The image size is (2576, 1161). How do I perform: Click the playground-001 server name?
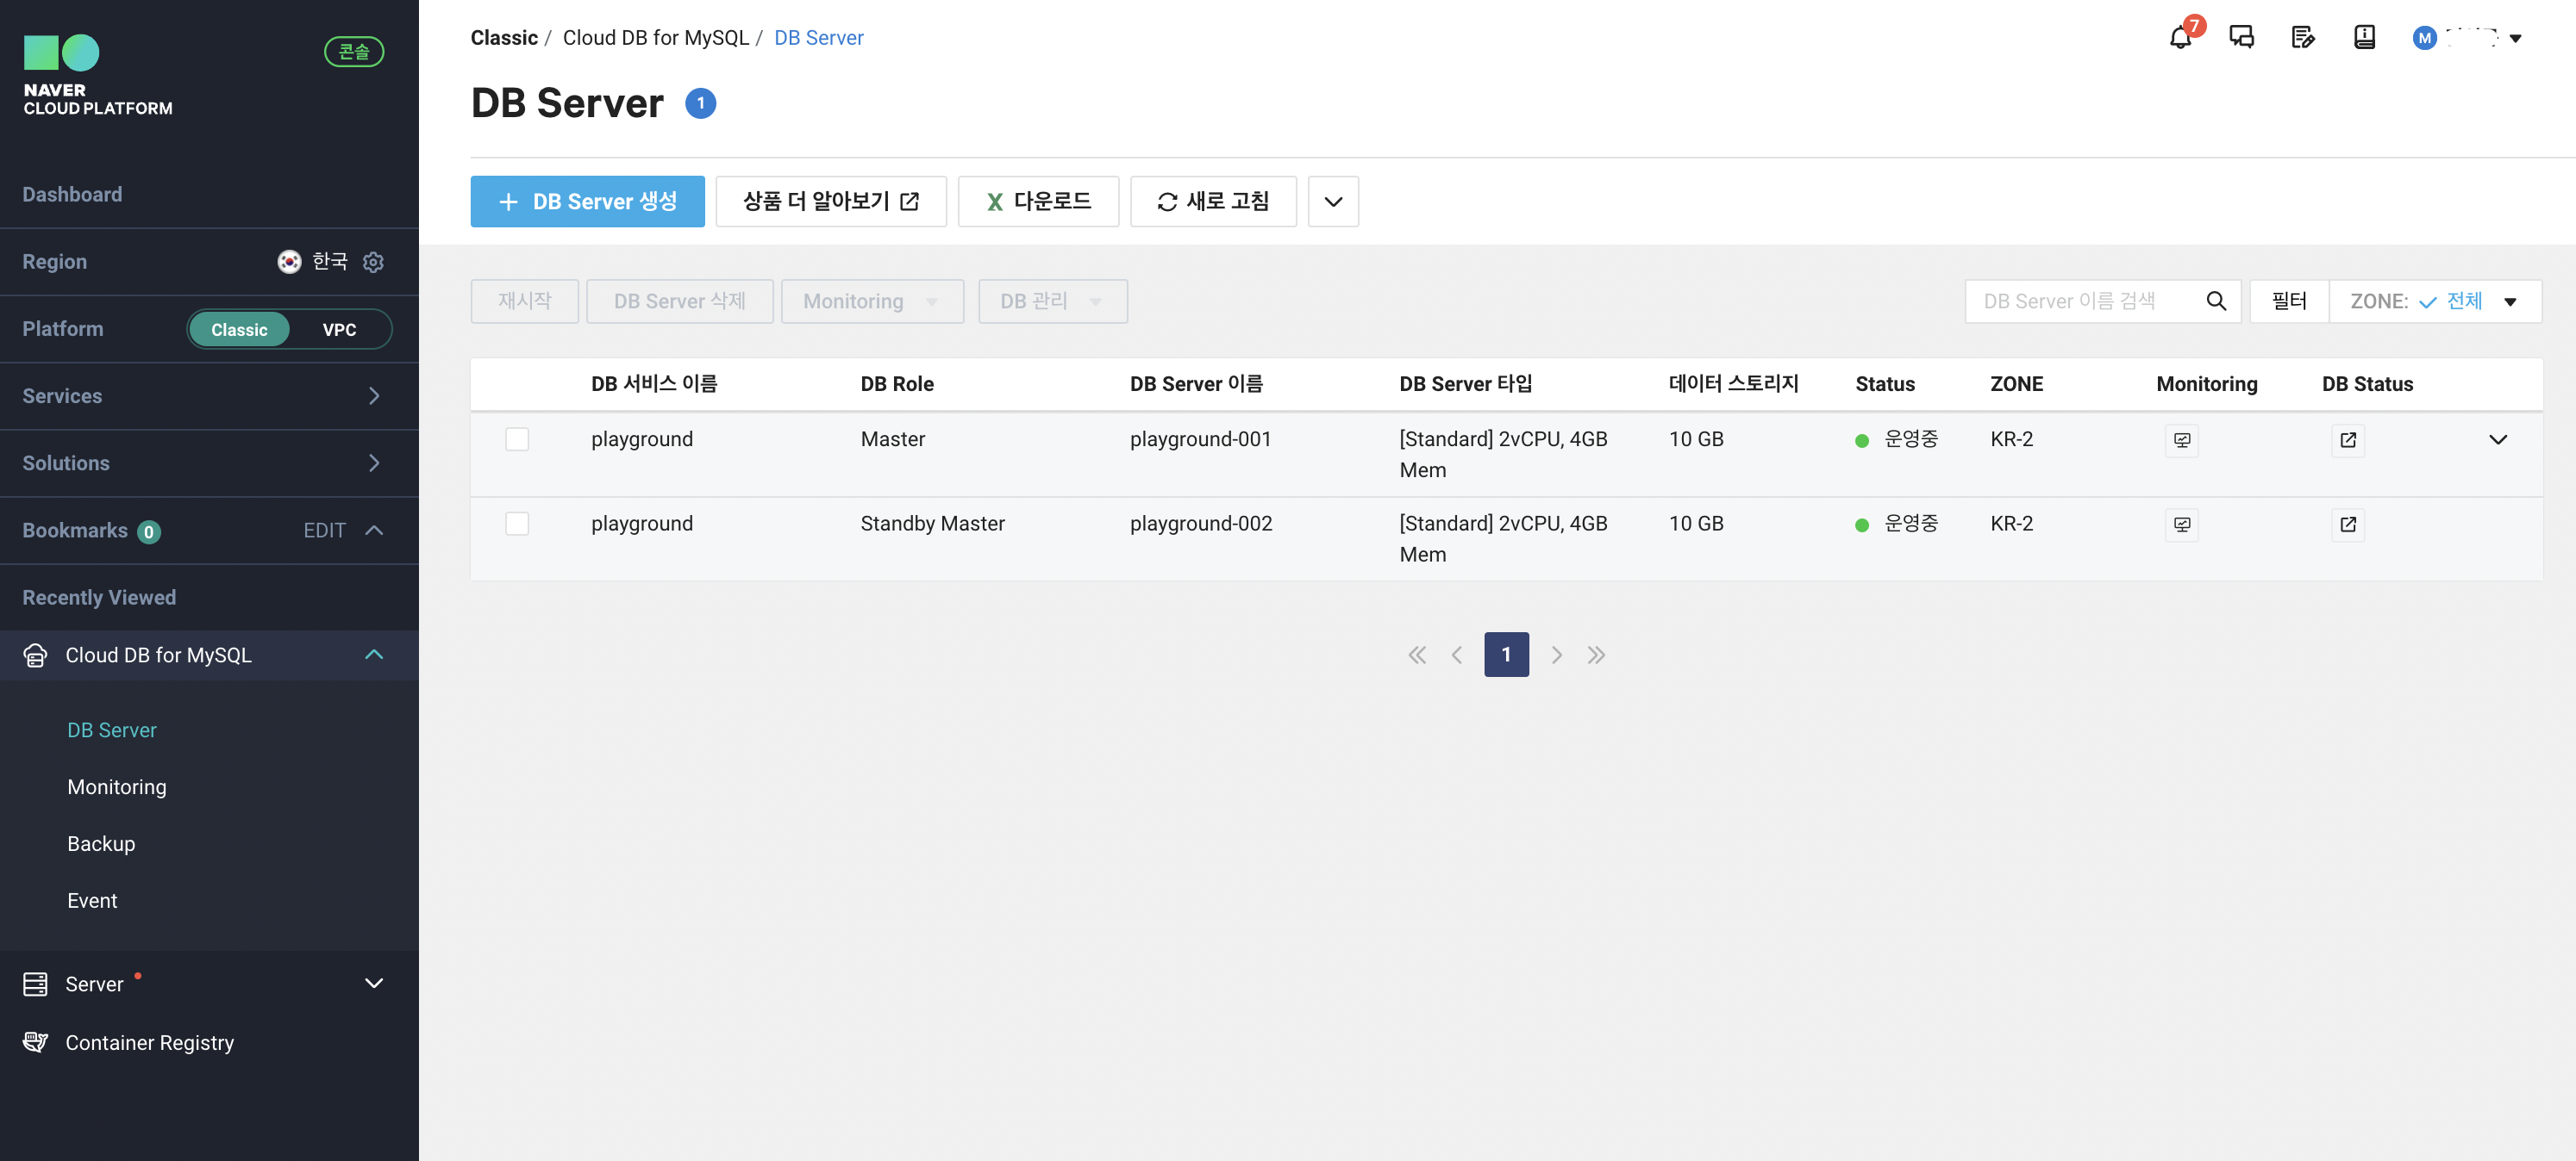pos(1200,439)
